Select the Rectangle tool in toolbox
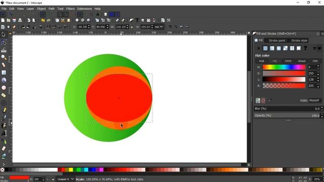This screenshot has height=182, width=324. [x=4, y=72]
